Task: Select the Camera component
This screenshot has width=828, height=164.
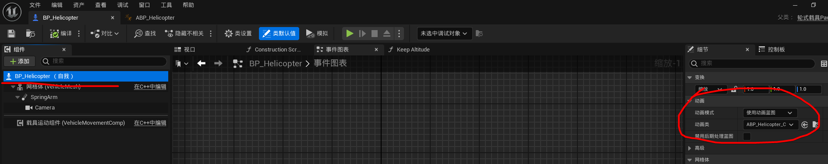Action: tap(45, 108)
